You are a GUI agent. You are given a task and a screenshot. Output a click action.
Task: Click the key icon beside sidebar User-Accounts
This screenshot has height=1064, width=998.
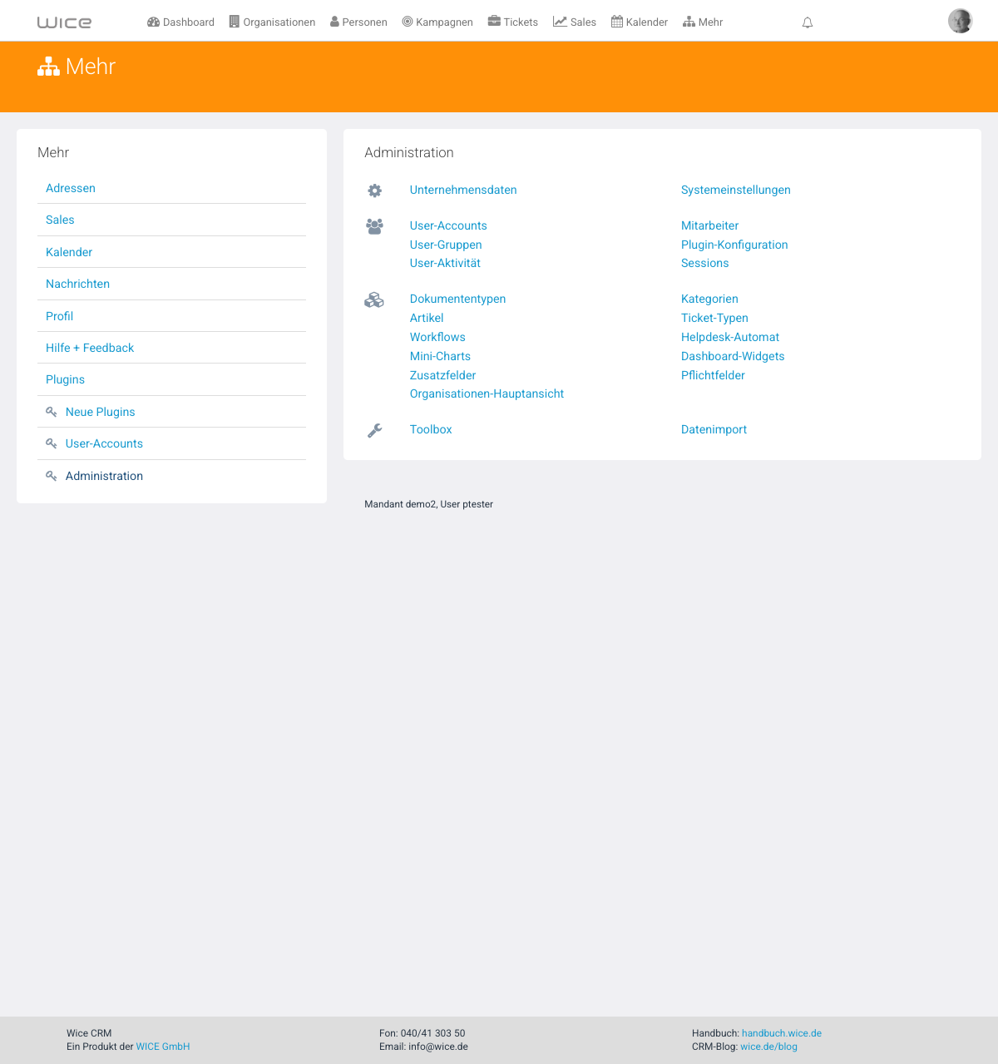click(x=52, y=443)
